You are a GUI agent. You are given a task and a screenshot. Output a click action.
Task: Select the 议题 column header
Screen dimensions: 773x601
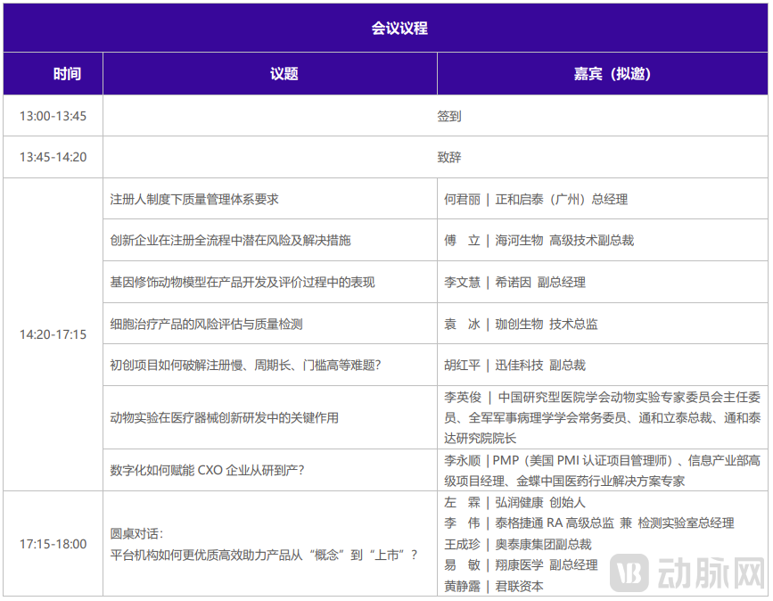tap(284, 73)
